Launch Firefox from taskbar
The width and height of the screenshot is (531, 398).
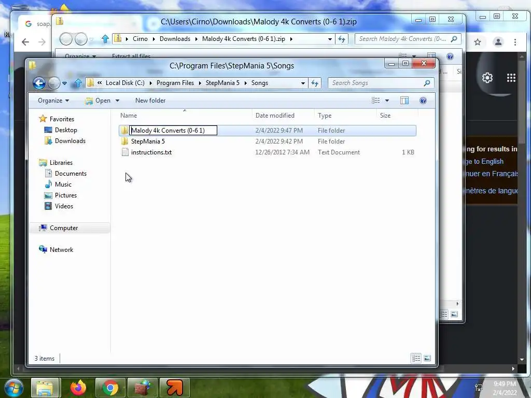pyautogui.click(x=78, y=388)
